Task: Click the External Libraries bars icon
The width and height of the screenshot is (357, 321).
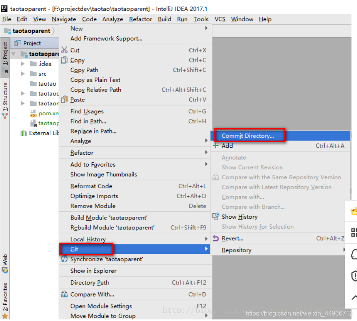Action: pyautogui.click(x=24, y=133)
